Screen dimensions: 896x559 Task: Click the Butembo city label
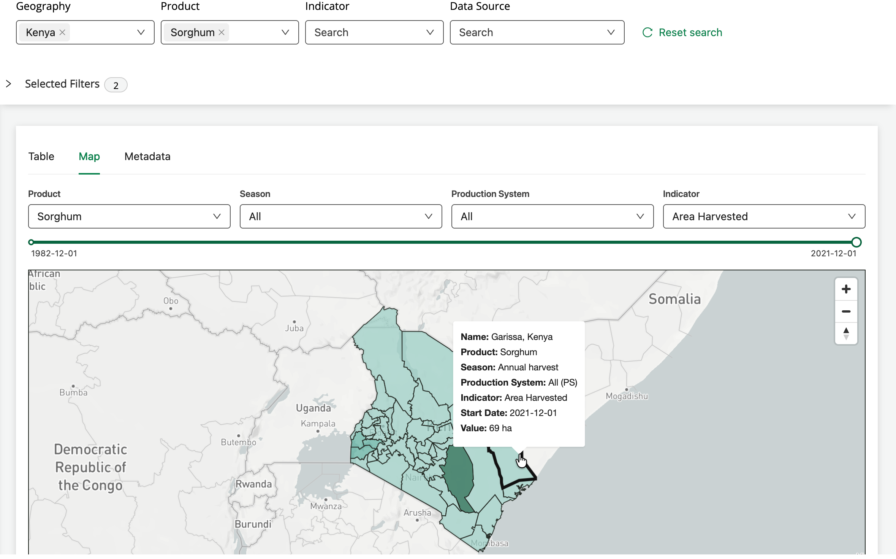click(x=239, y=442)
